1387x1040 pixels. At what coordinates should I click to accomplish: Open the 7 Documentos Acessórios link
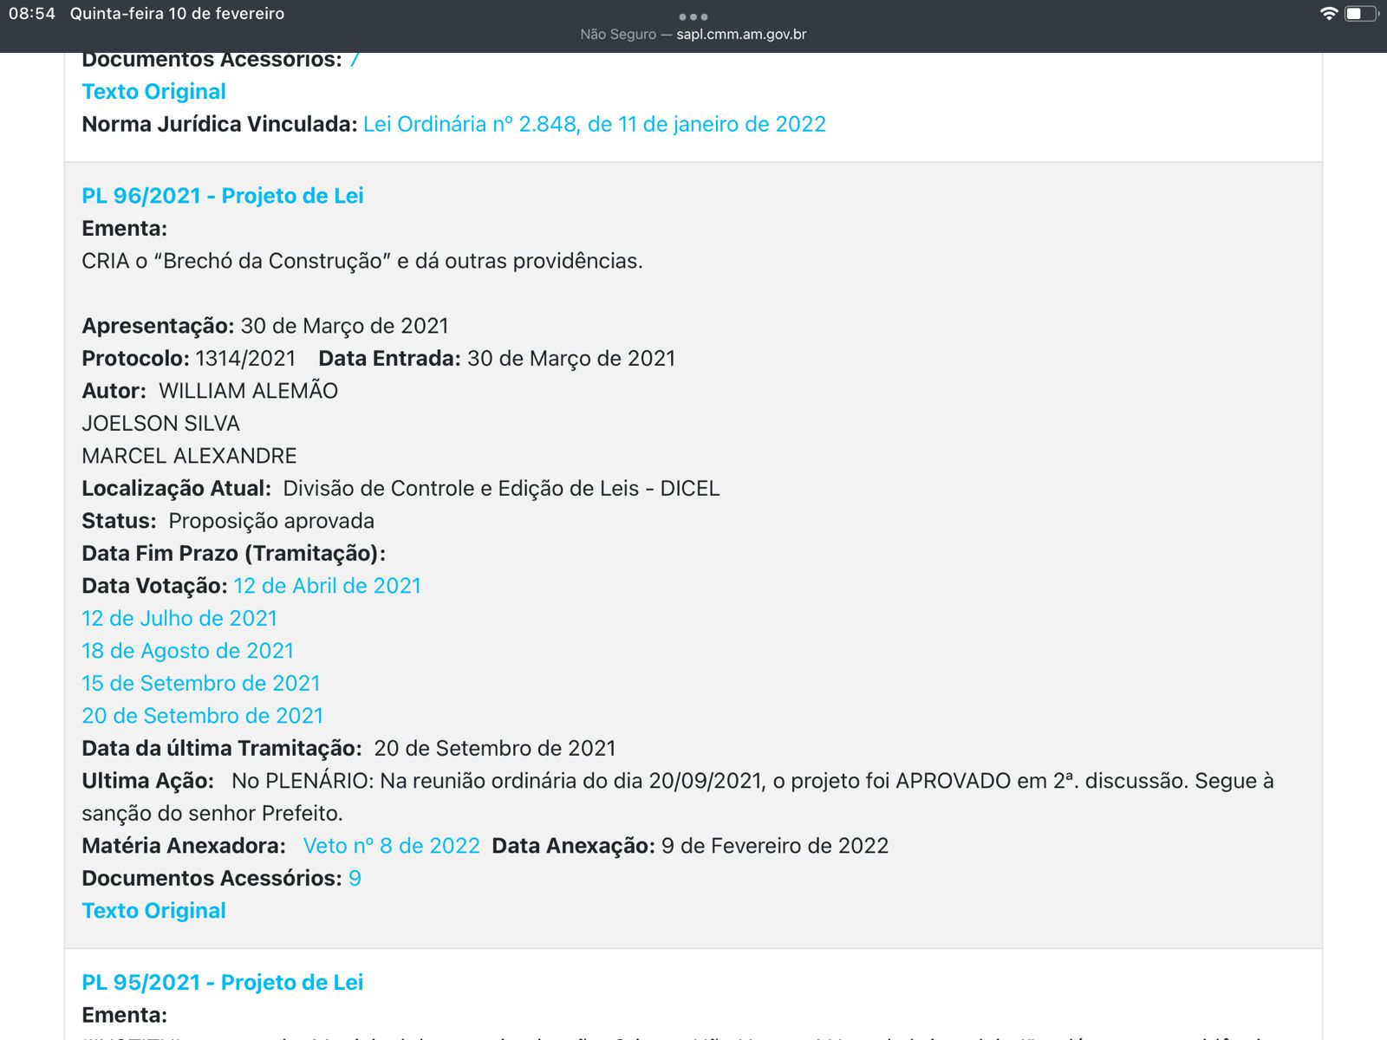(x=355, y=61)
